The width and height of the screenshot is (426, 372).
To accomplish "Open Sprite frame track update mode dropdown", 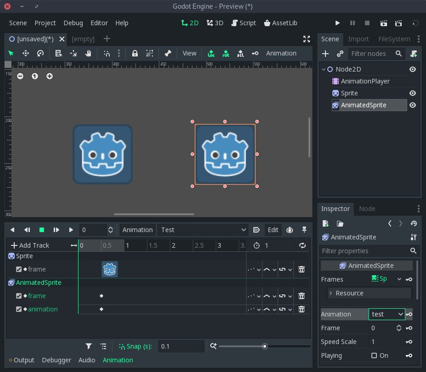I will pos(254,269).
